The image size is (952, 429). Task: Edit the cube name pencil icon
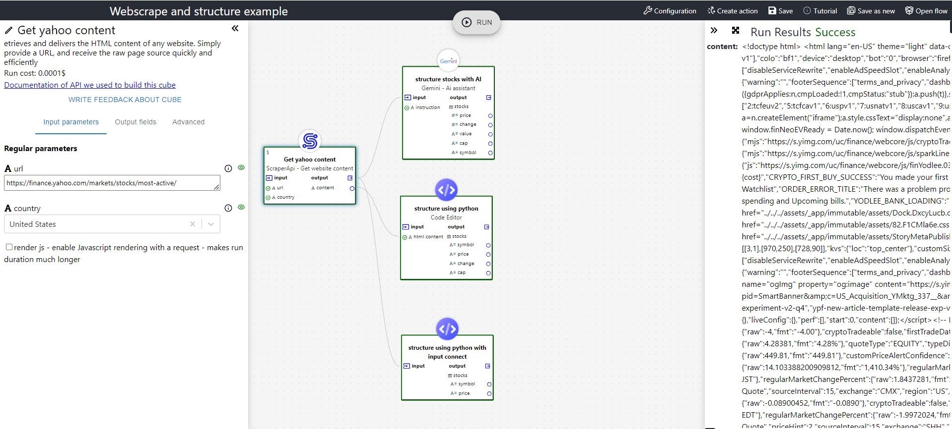point(9,31)
